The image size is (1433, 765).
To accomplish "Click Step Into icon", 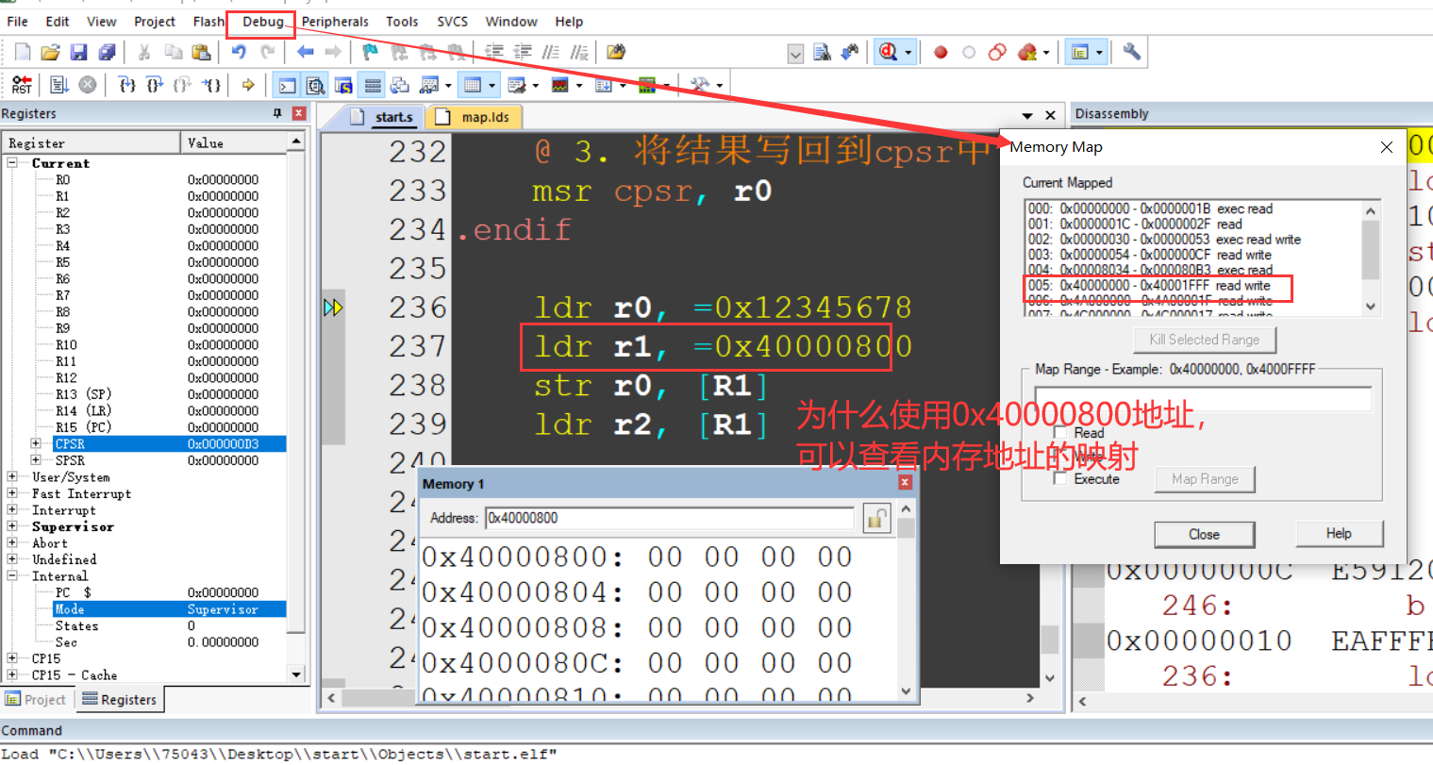I will click(127, 85).
